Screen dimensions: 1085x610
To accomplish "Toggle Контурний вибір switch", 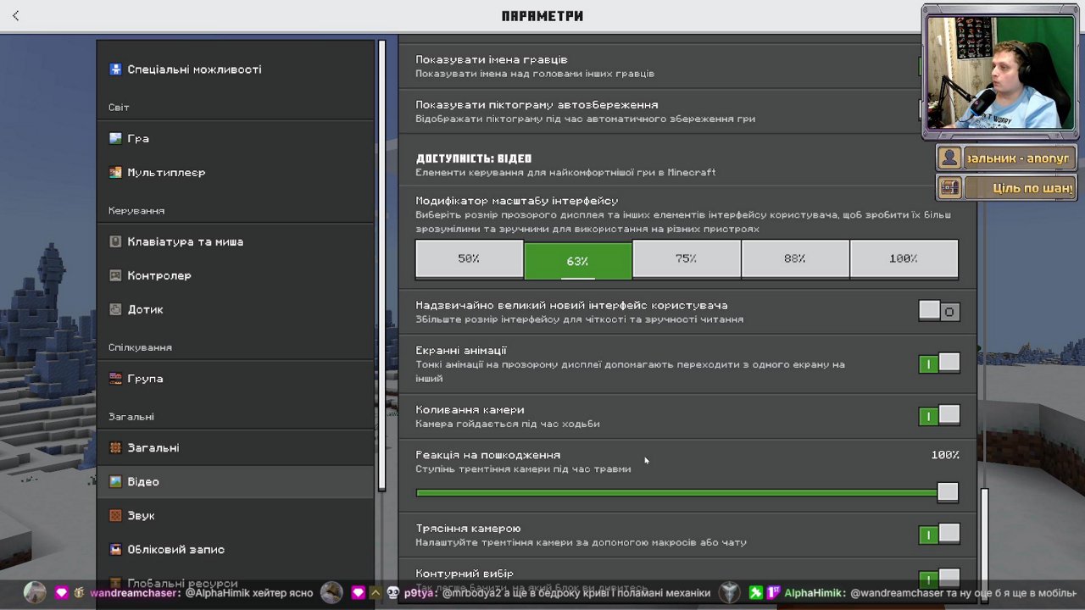I will point(939,579).
